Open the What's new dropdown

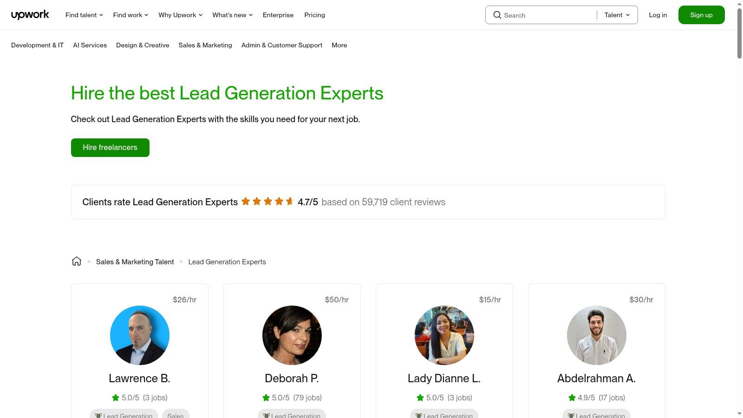pos(232,15)
